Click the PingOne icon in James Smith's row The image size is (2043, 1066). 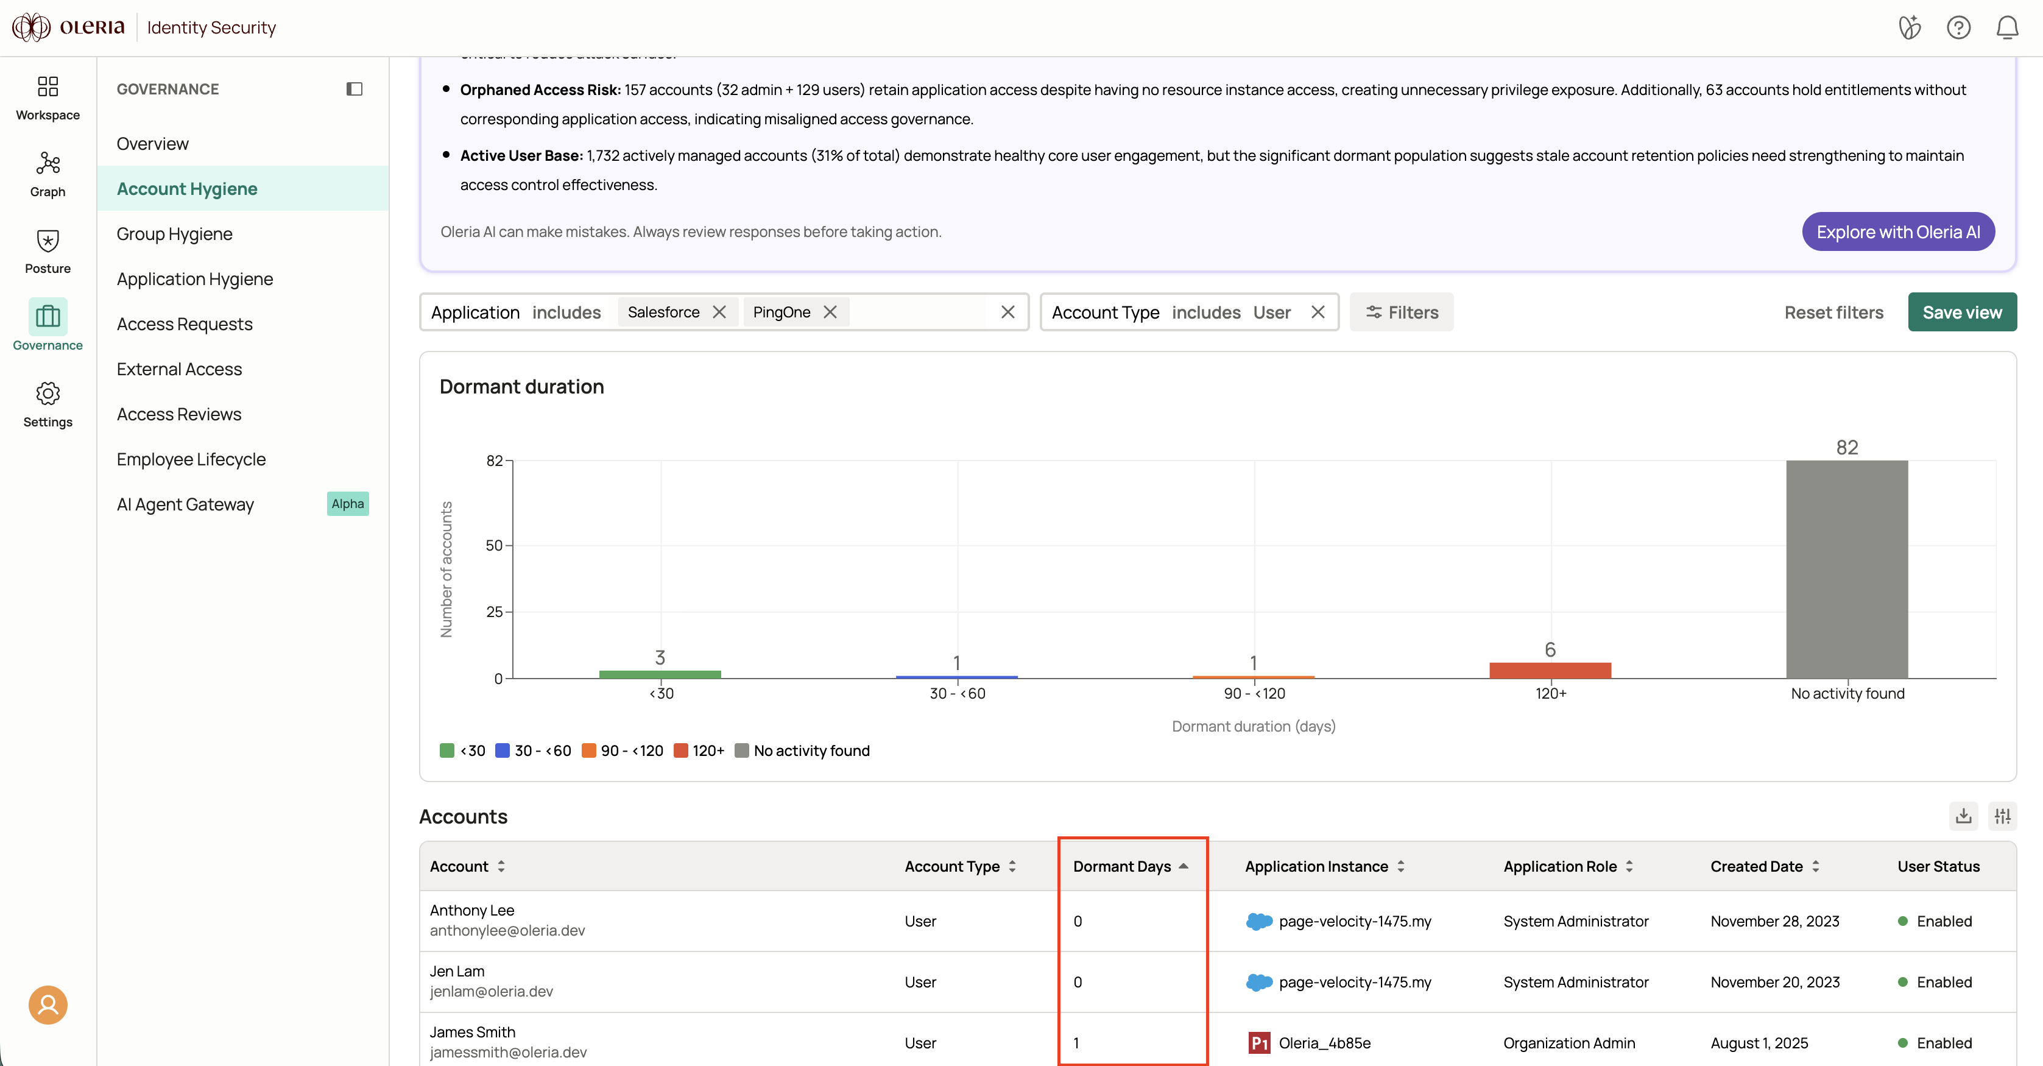(1260, 1043)
